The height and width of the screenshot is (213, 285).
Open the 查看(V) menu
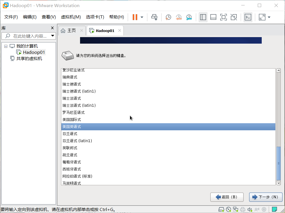pyautogui.click(x=49, y=17)
